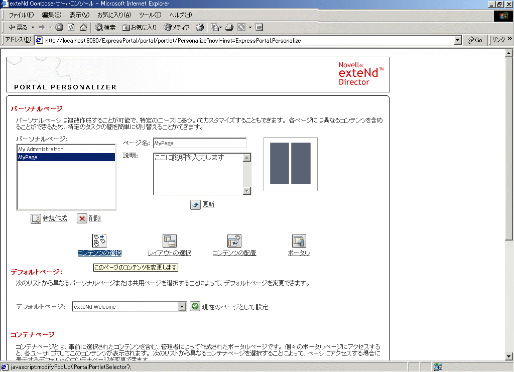This screenshot has width=514, height=372.
Task: Open Edit button dropdown arrow
Action: pos(250,28)
